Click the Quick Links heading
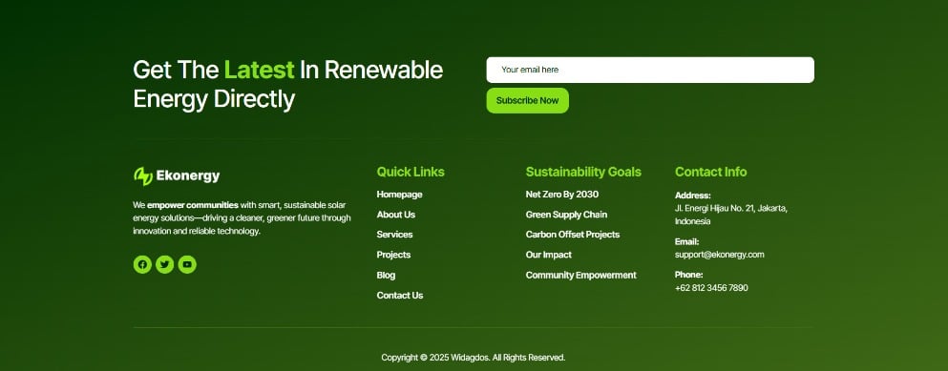This screenshot has height=371, width=948. [411, 172]
